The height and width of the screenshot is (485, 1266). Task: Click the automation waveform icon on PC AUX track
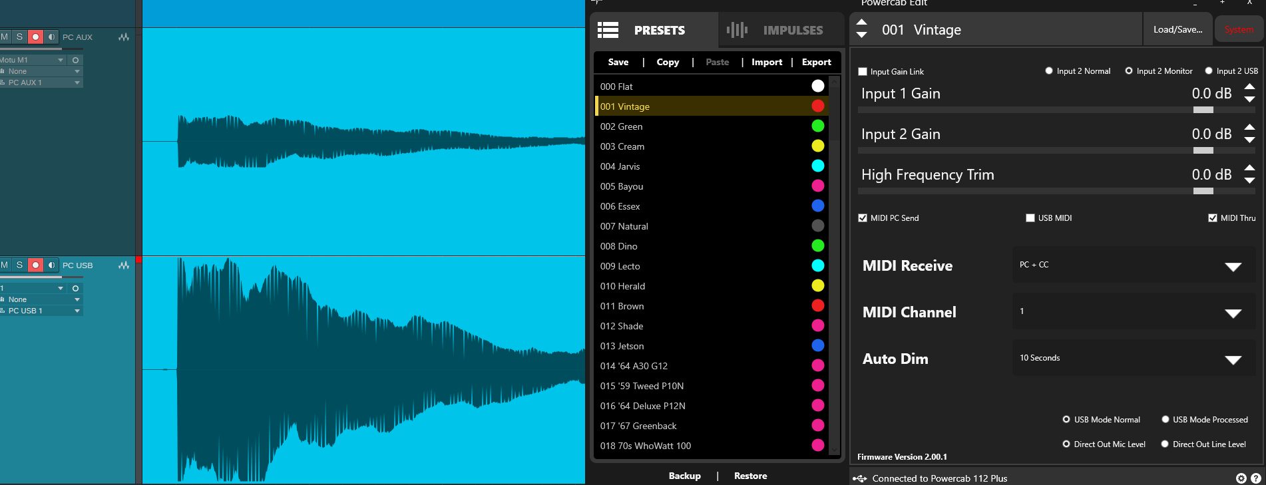pos(124,37)
